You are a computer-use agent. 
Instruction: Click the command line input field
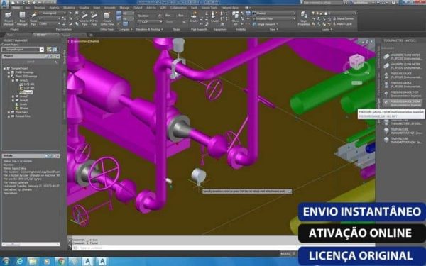click(x=185, y=248)
